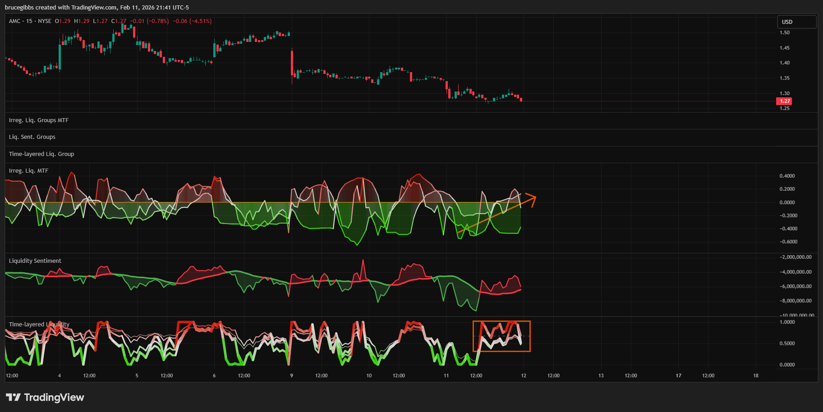Select the Liquidity Sentiment indicator label
823x412 pixels.
[35, 261]
